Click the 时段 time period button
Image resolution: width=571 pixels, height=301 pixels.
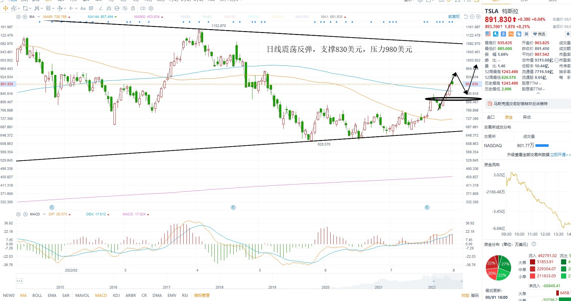pyautogui.click(x=466, y=296)
